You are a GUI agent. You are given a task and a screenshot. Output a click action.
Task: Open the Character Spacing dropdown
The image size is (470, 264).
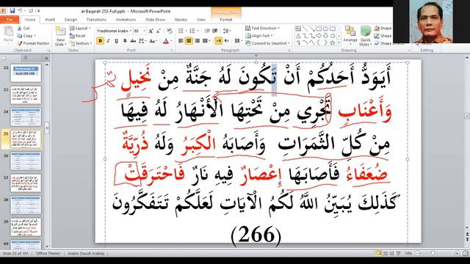click(x=142, y=41)
